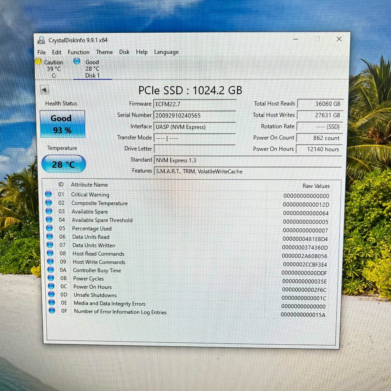
Task: Click the Features field with S.M.A.R.T., TRIM
Action: coord(248,171)
